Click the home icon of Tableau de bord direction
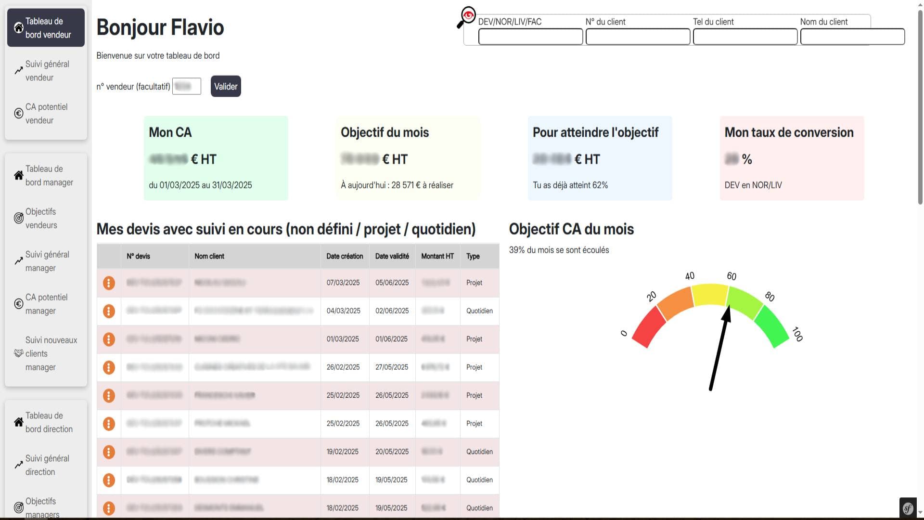Viewport: 924px width, 520px height. click(x=18, y=422)
